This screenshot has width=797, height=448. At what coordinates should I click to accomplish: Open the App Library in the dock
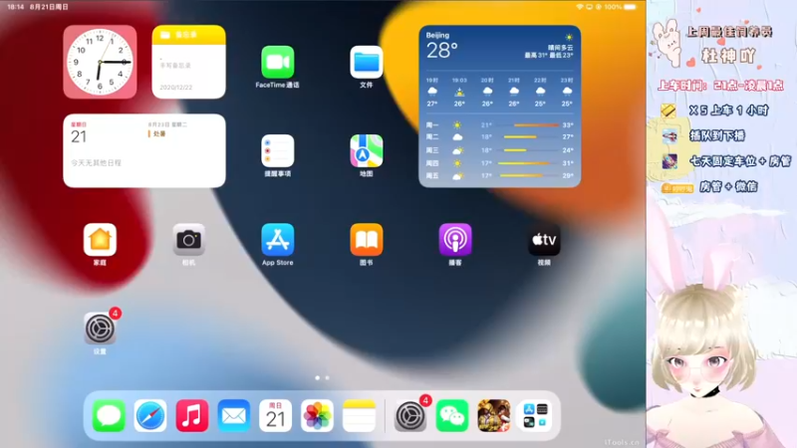point(536,416)
